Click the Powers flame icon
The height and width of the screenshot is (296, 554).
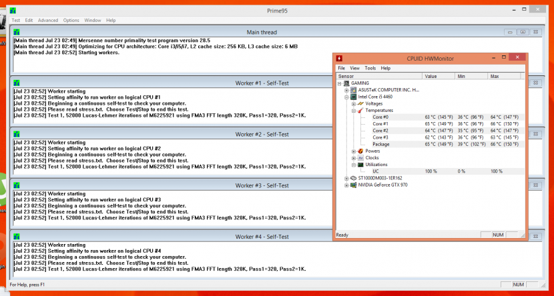(x=360, y=151)
